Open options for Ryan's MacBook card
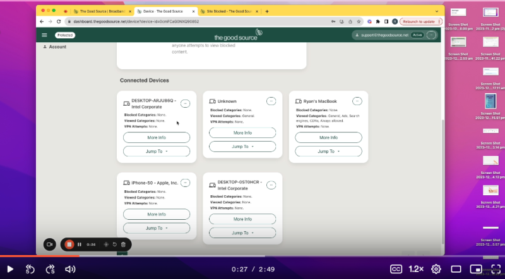 tap(357, 101)
